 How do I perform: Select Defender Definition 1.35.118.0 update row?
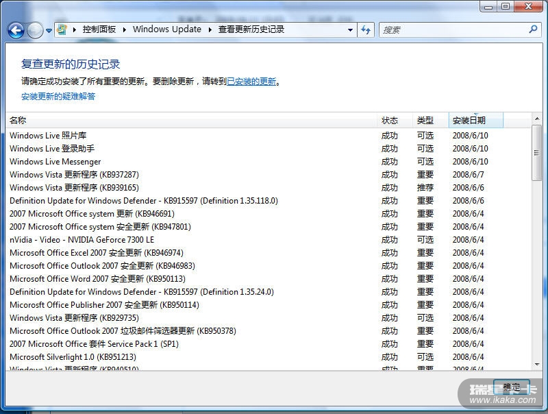(x=269, y=201)
